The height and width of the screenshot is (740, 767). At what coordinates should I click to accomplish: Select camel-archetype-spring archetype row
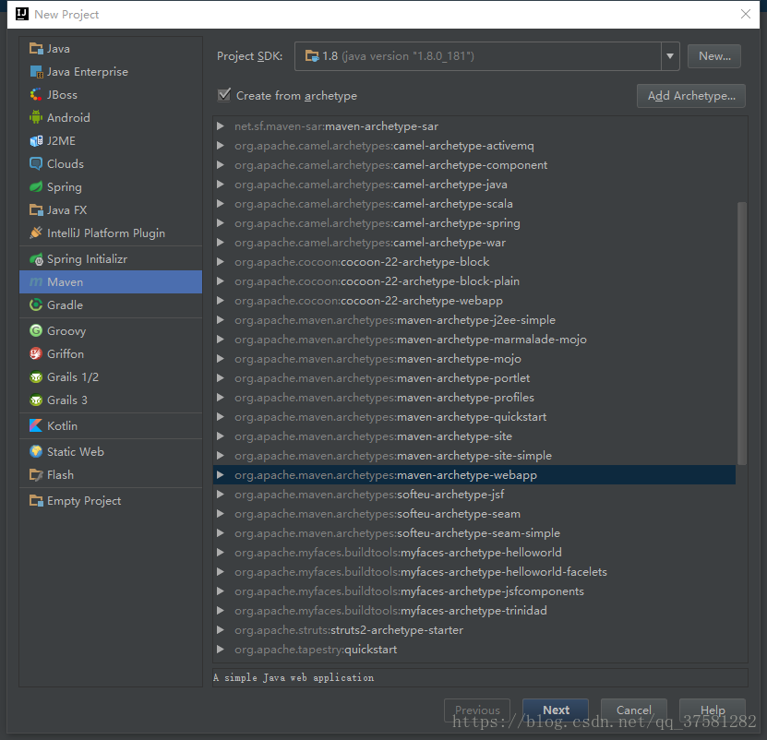[474, 223]
